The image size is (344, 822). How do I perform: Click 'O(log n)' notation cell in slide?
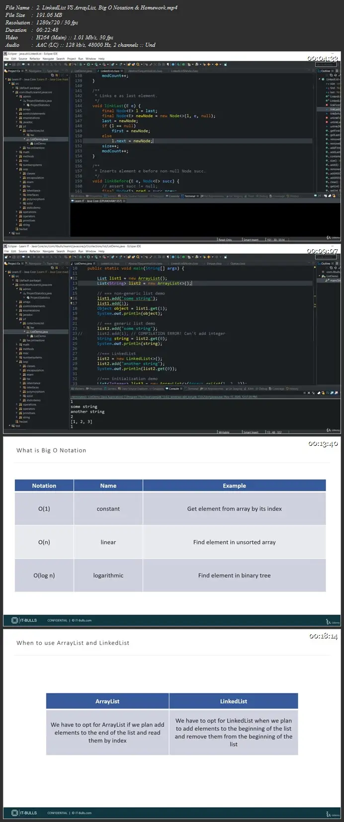[44, 575]
